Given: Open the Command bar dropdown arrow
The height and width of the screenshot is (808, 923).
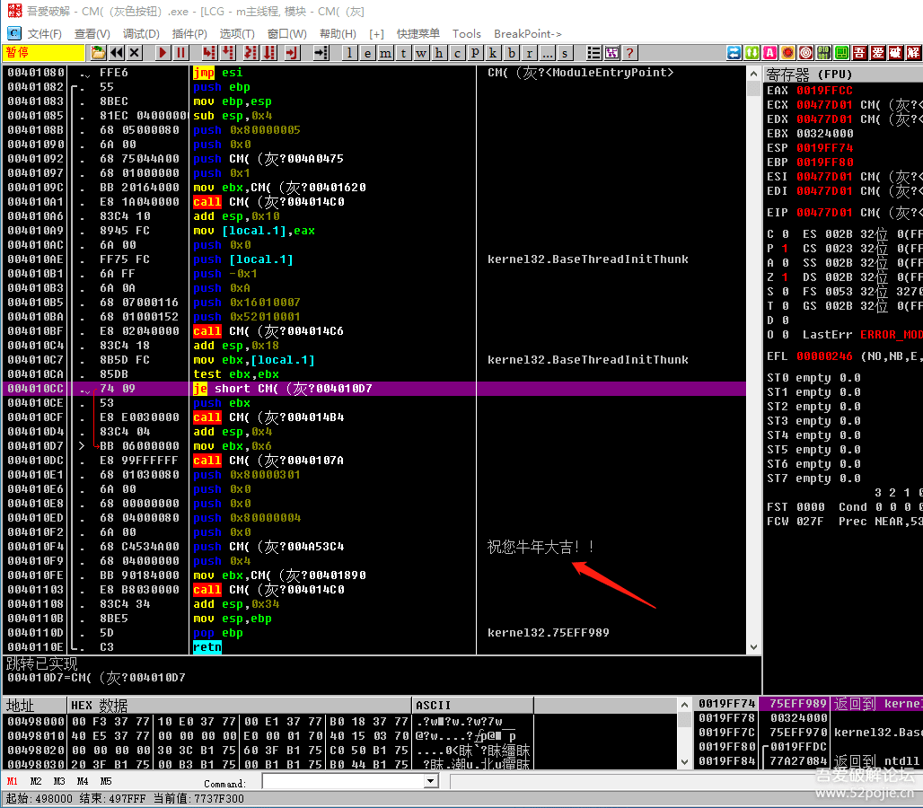Looking at the screenshot, I should click(x=429, y=782).
